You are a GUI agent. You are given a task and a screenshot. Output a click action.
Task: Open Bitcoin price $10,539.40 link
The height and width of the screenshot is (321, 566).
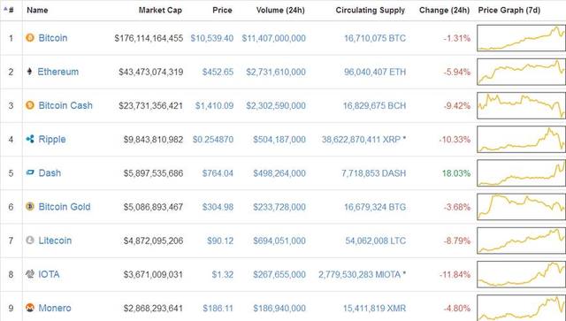212,38
